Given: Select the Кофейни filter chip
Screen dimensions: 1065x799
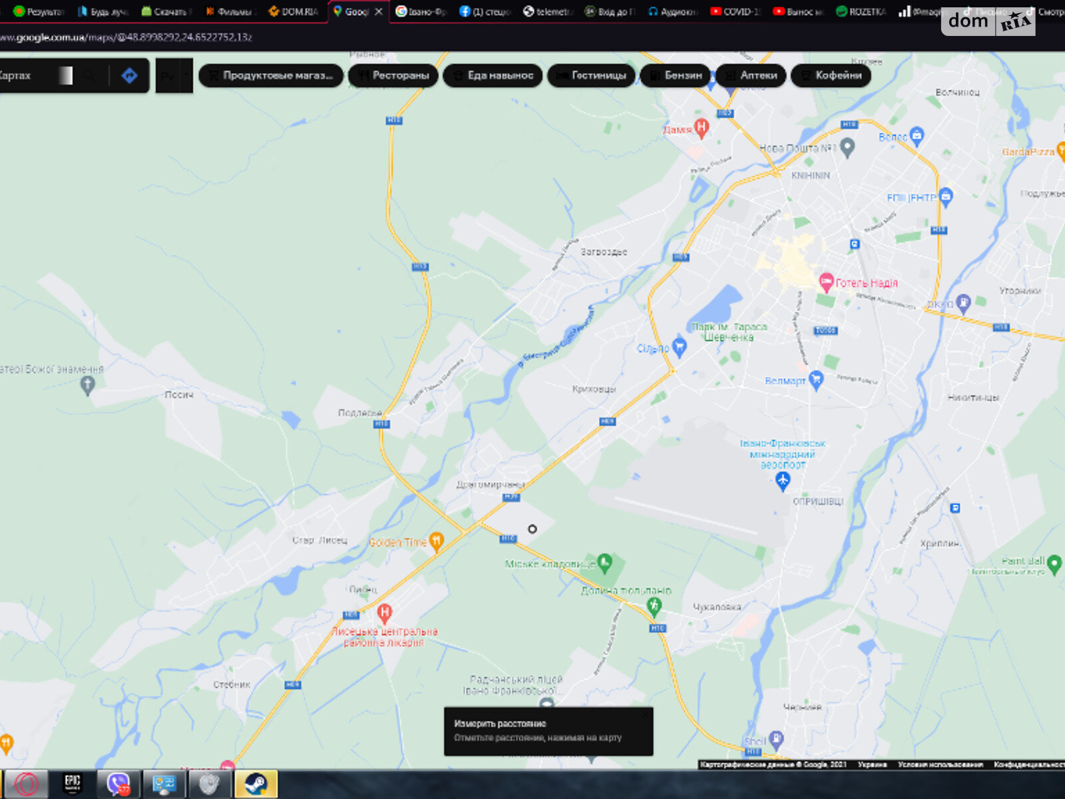Looking at the screenshot, I should tap(831, 75).
